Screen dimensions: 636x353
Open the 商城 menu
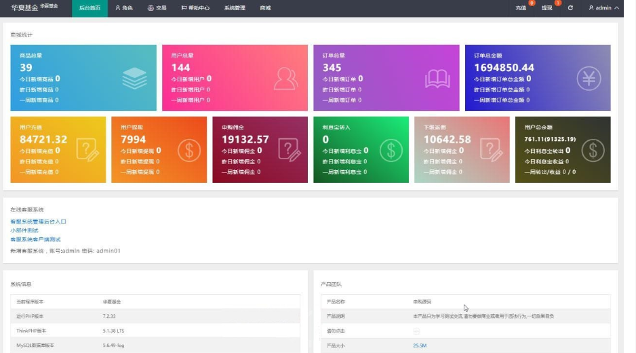[x=265, y=8]
